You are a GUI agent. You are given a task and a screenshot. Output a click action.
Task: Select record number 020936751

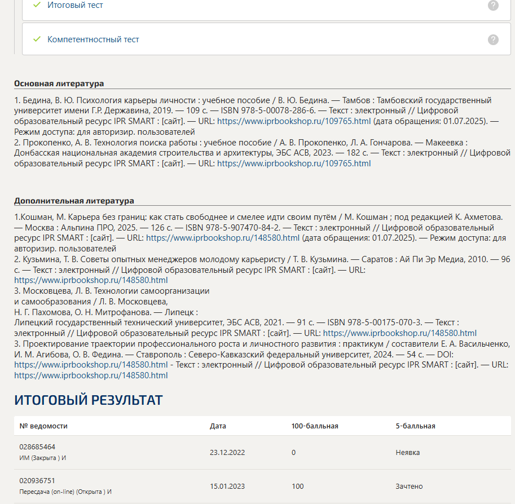[x=37, y=481]
